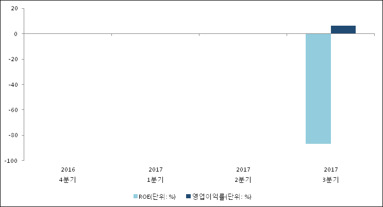Click the -80 value on the y-axis
The image size is (383, 207).
tap(13, 135)
